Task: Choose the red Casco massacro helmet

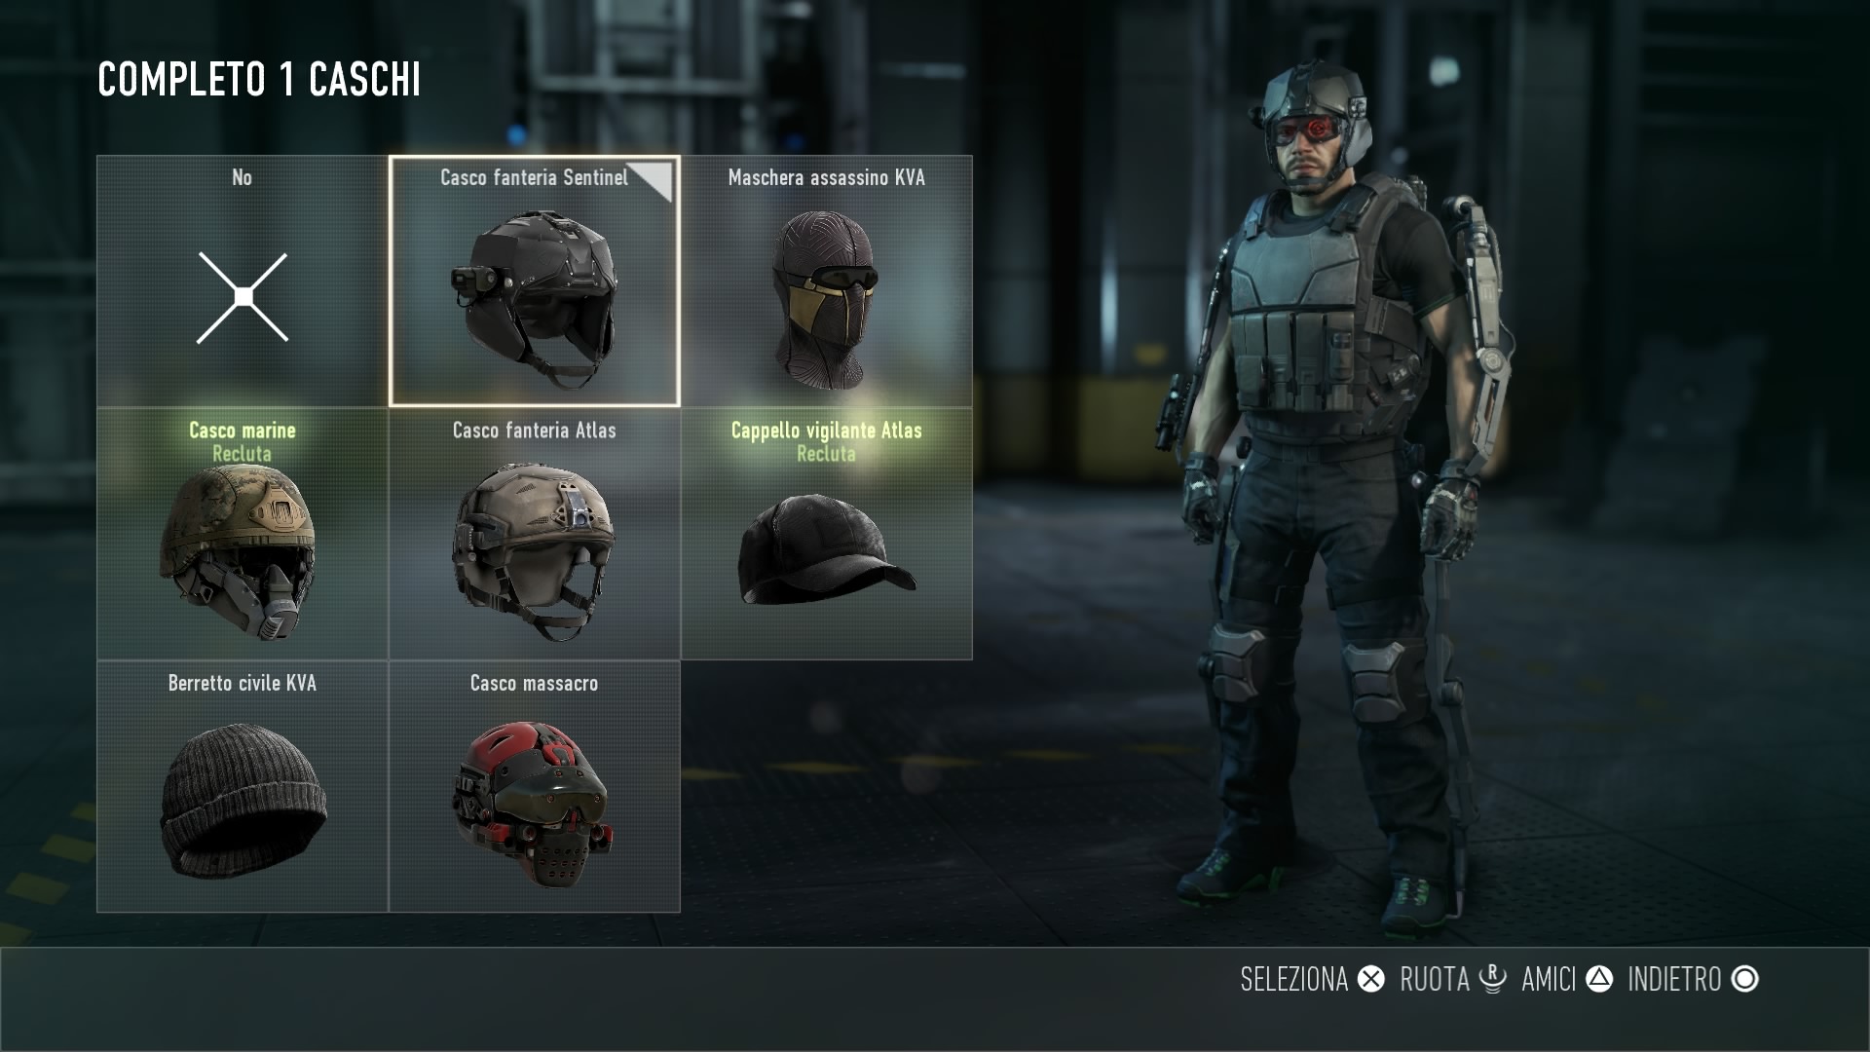Action: (x=535, y=787)
